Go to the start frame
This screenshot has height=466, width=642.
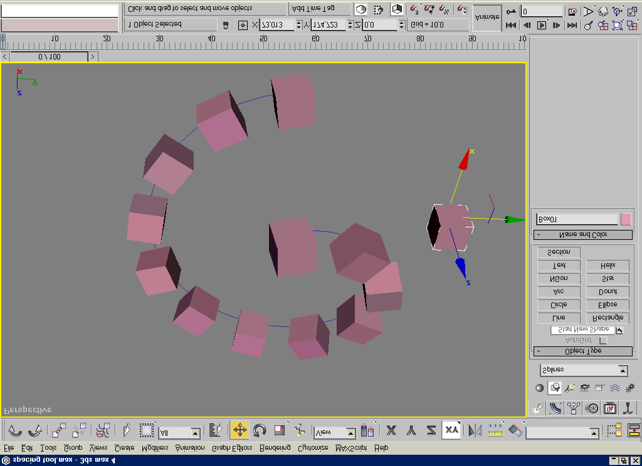tap(511, 25)
